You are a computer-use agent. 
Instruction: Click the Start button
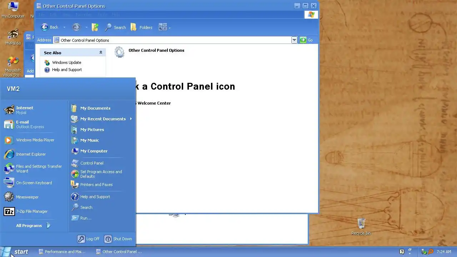16,252
